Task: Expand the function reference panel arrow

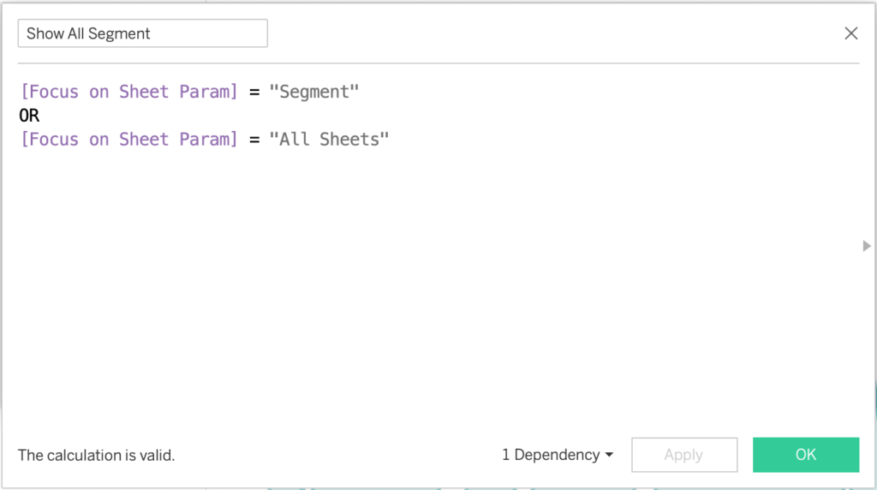Action: pyautogui.click(x=866, y=246)
